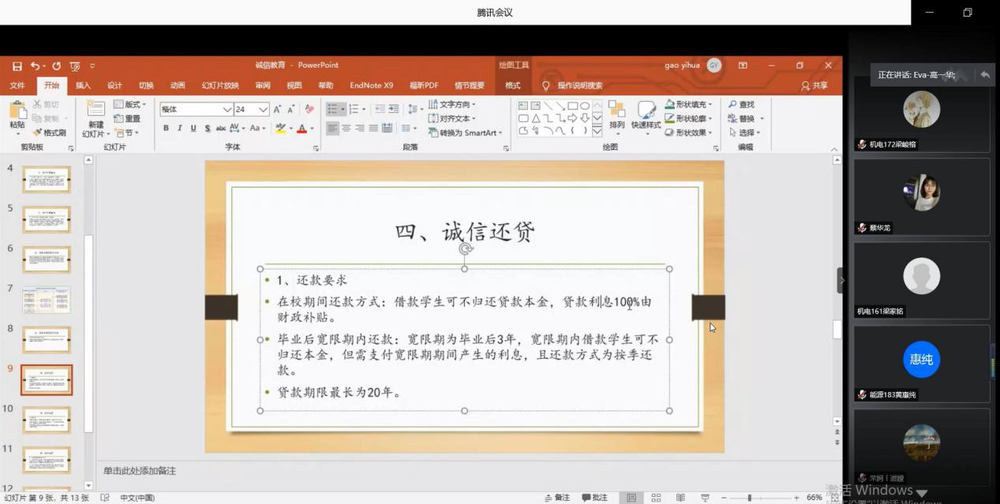Open the font size dropdown showing 24
Screen dimensions: 1000x504
(262, 110)
